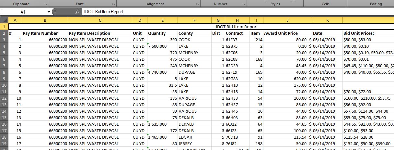Select row 19 header
Image resolution: width=394 pixels, height=150 pixels.
pos(4,144)
